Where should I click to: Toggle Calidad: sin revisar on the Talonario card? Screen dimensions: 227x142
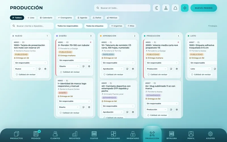(113, 74)
